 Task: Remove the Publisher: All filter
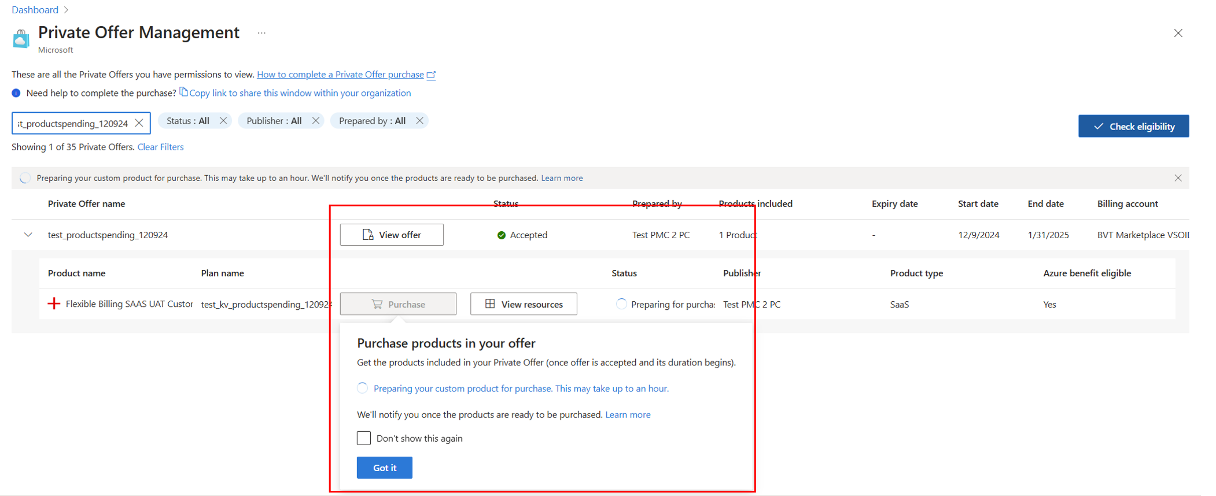[x=315, y=121]
